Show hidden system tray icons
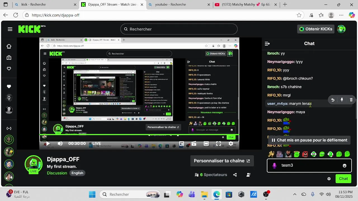 click(295, 194)
